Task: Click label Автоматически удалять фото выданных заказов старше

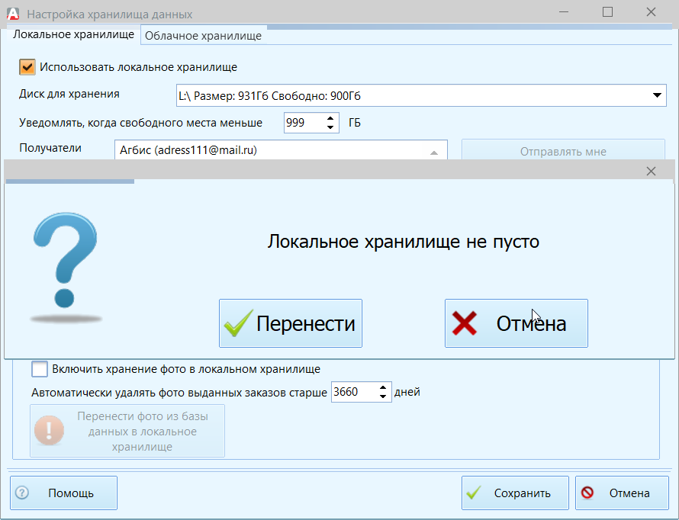Action: point(179,393)
